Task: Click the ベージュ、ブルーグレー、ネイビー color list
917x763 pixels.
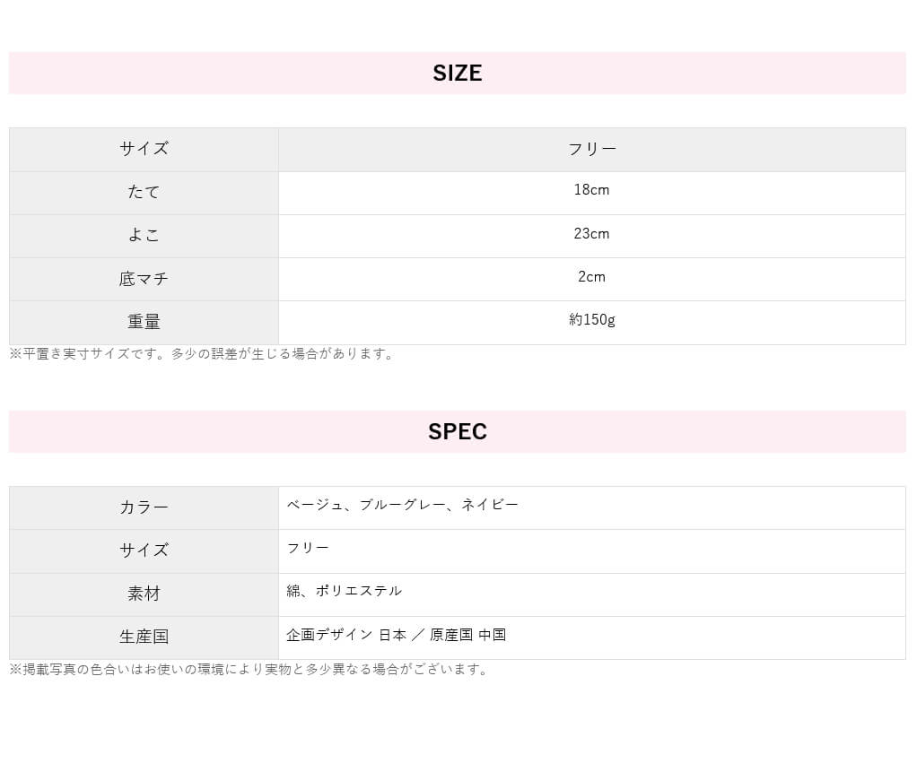Action: (402, 505)
